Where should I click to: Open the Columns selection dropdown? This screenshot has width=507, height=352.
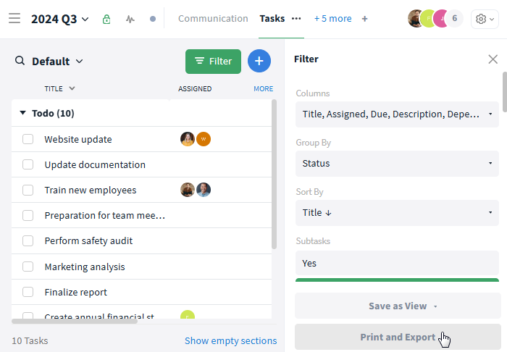[397, 114]
